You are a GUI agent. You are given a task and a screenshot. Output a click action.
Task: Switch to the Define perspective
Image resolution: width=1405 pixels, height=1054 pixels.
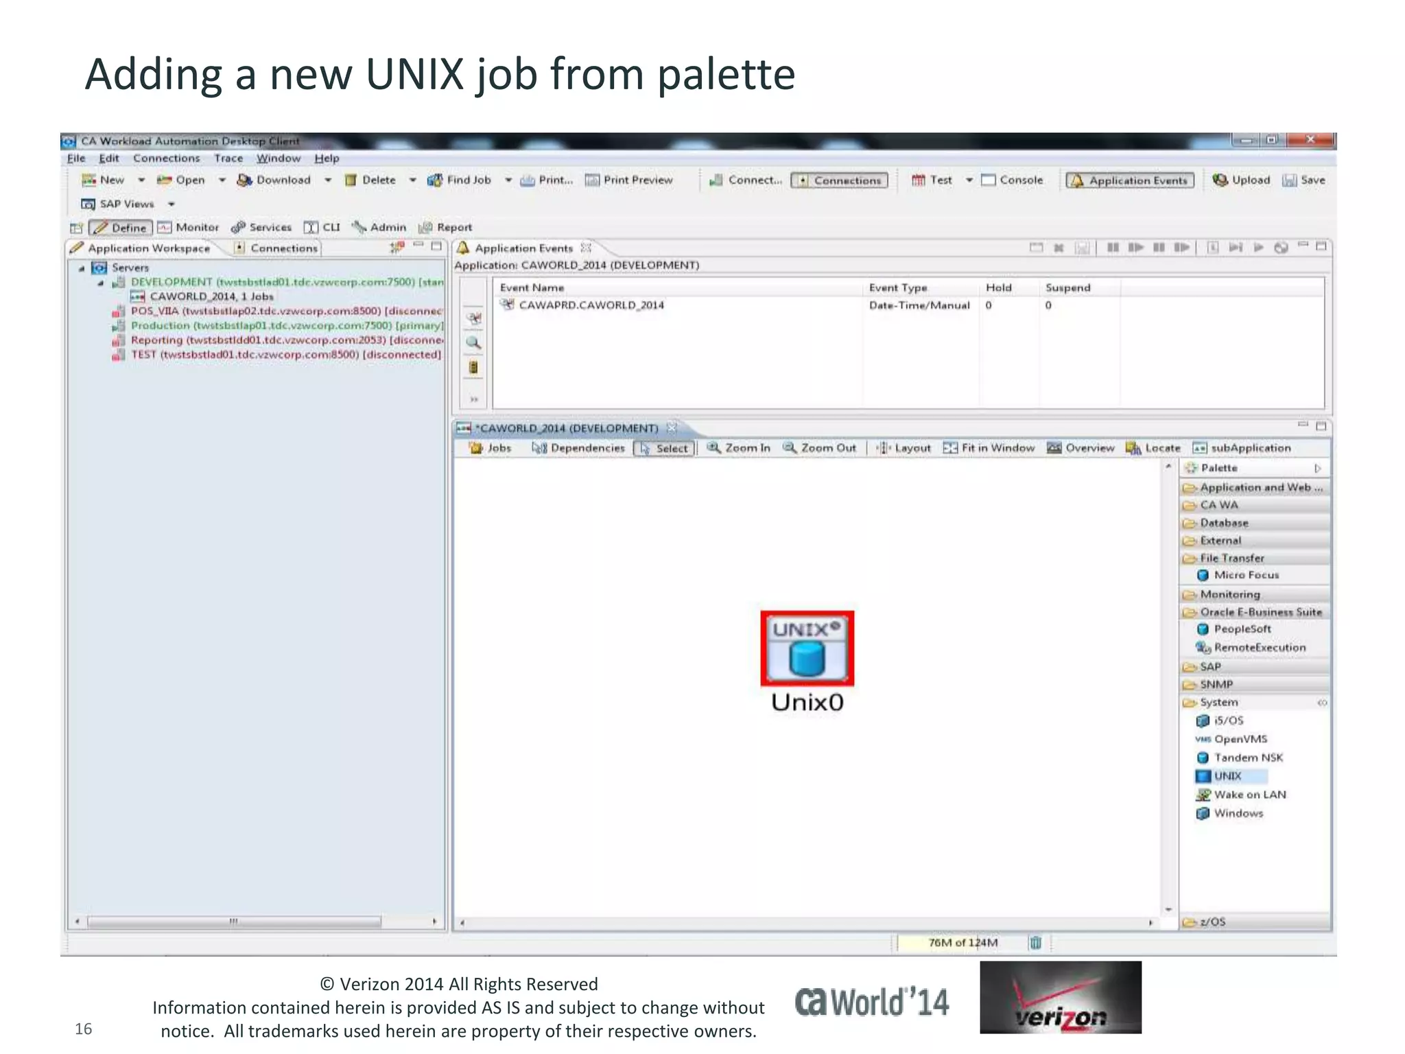(121, 227)
